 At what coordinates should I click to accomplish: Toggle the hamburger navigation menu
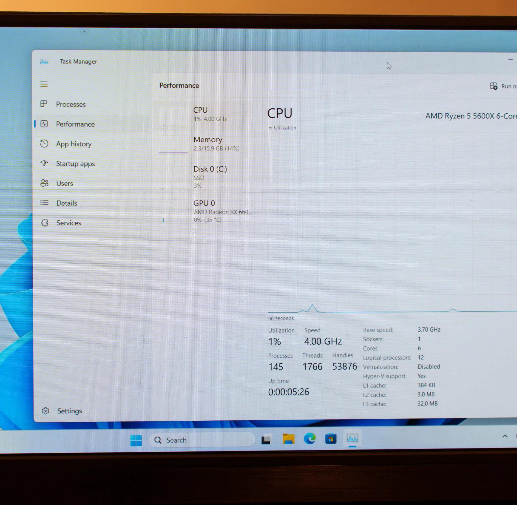click(x=44, y=84)
